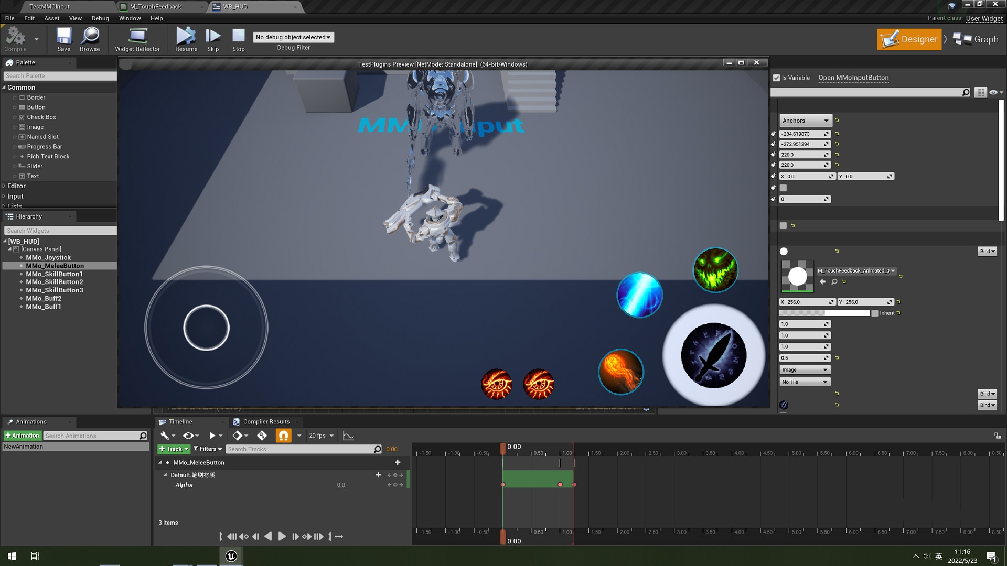This screenshot has width=1007, height=566.
Task: Click the green Animation add button
Action: click(22, 436)
